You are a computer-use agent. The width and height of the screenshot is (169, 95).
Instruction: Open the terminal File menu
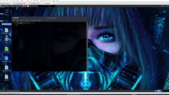13,21
